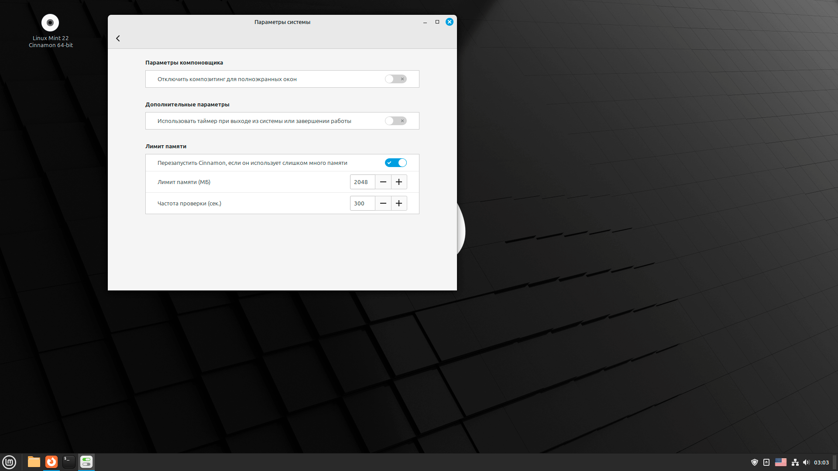The width and height of the screenshot is (838, 471).
Task: Increase the memory limit with plus button
Action: click(399, 182)
